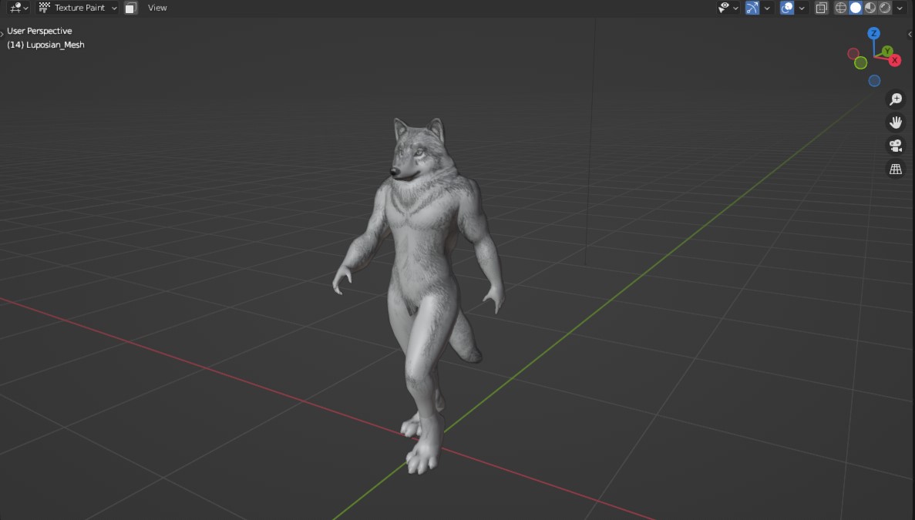Switch to wireframe viewport shading
Image resolution: width=915 pixels, height=520 pixels.
tap(841, 8)
